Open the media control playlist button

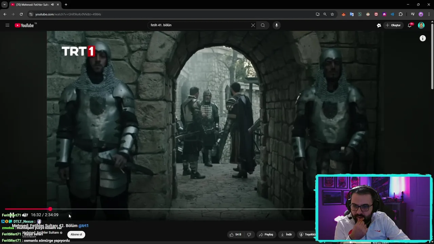pos(412,14)
